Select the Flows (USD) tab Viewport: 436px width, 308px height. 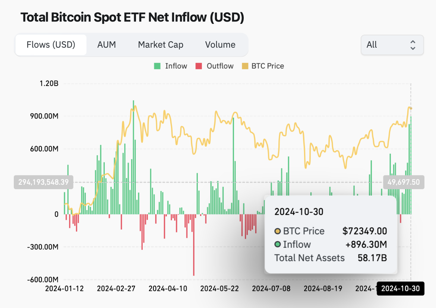point(50,45)
